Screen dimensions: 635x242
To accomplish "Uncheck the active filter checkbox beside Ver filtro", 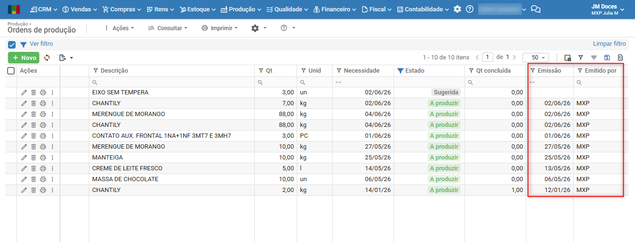I will (12, 45).
